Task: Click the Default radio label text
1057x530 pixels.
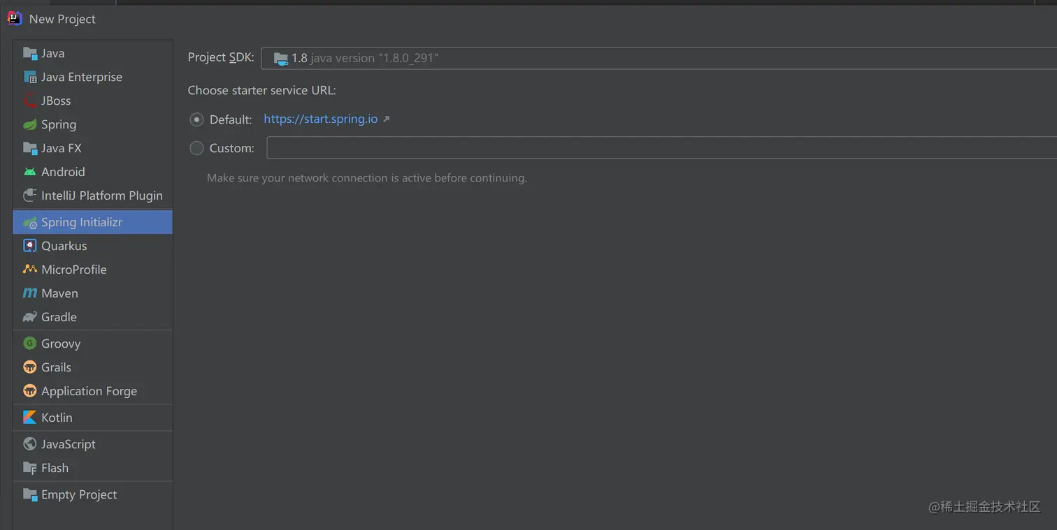Action: tap(231, 120)
